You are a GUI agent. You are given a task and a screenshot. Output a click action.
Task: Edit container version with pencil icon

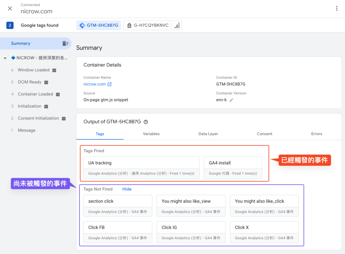(x=231, y=100)
